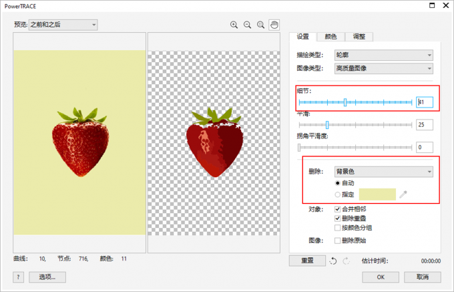Screen dimensions: 454x292
Task: Switch to the 调整 tab
Action: coord(359,37)
